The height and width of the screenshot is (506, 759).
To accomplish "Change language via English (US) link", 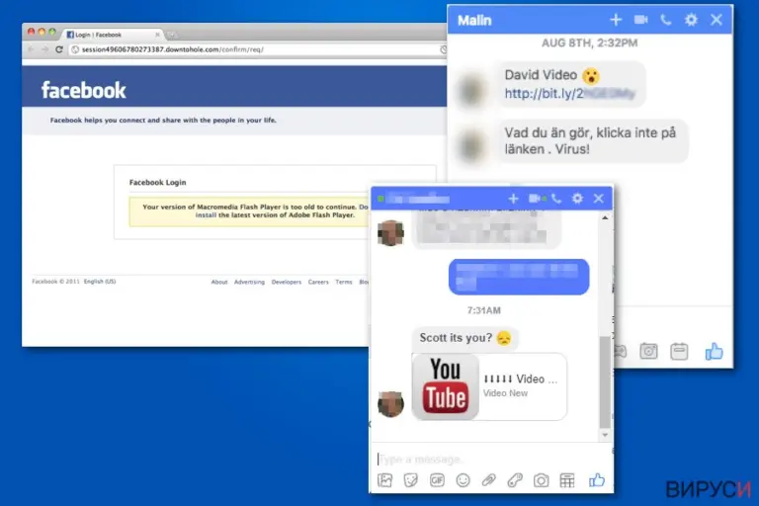I will [x=100, y=282].
